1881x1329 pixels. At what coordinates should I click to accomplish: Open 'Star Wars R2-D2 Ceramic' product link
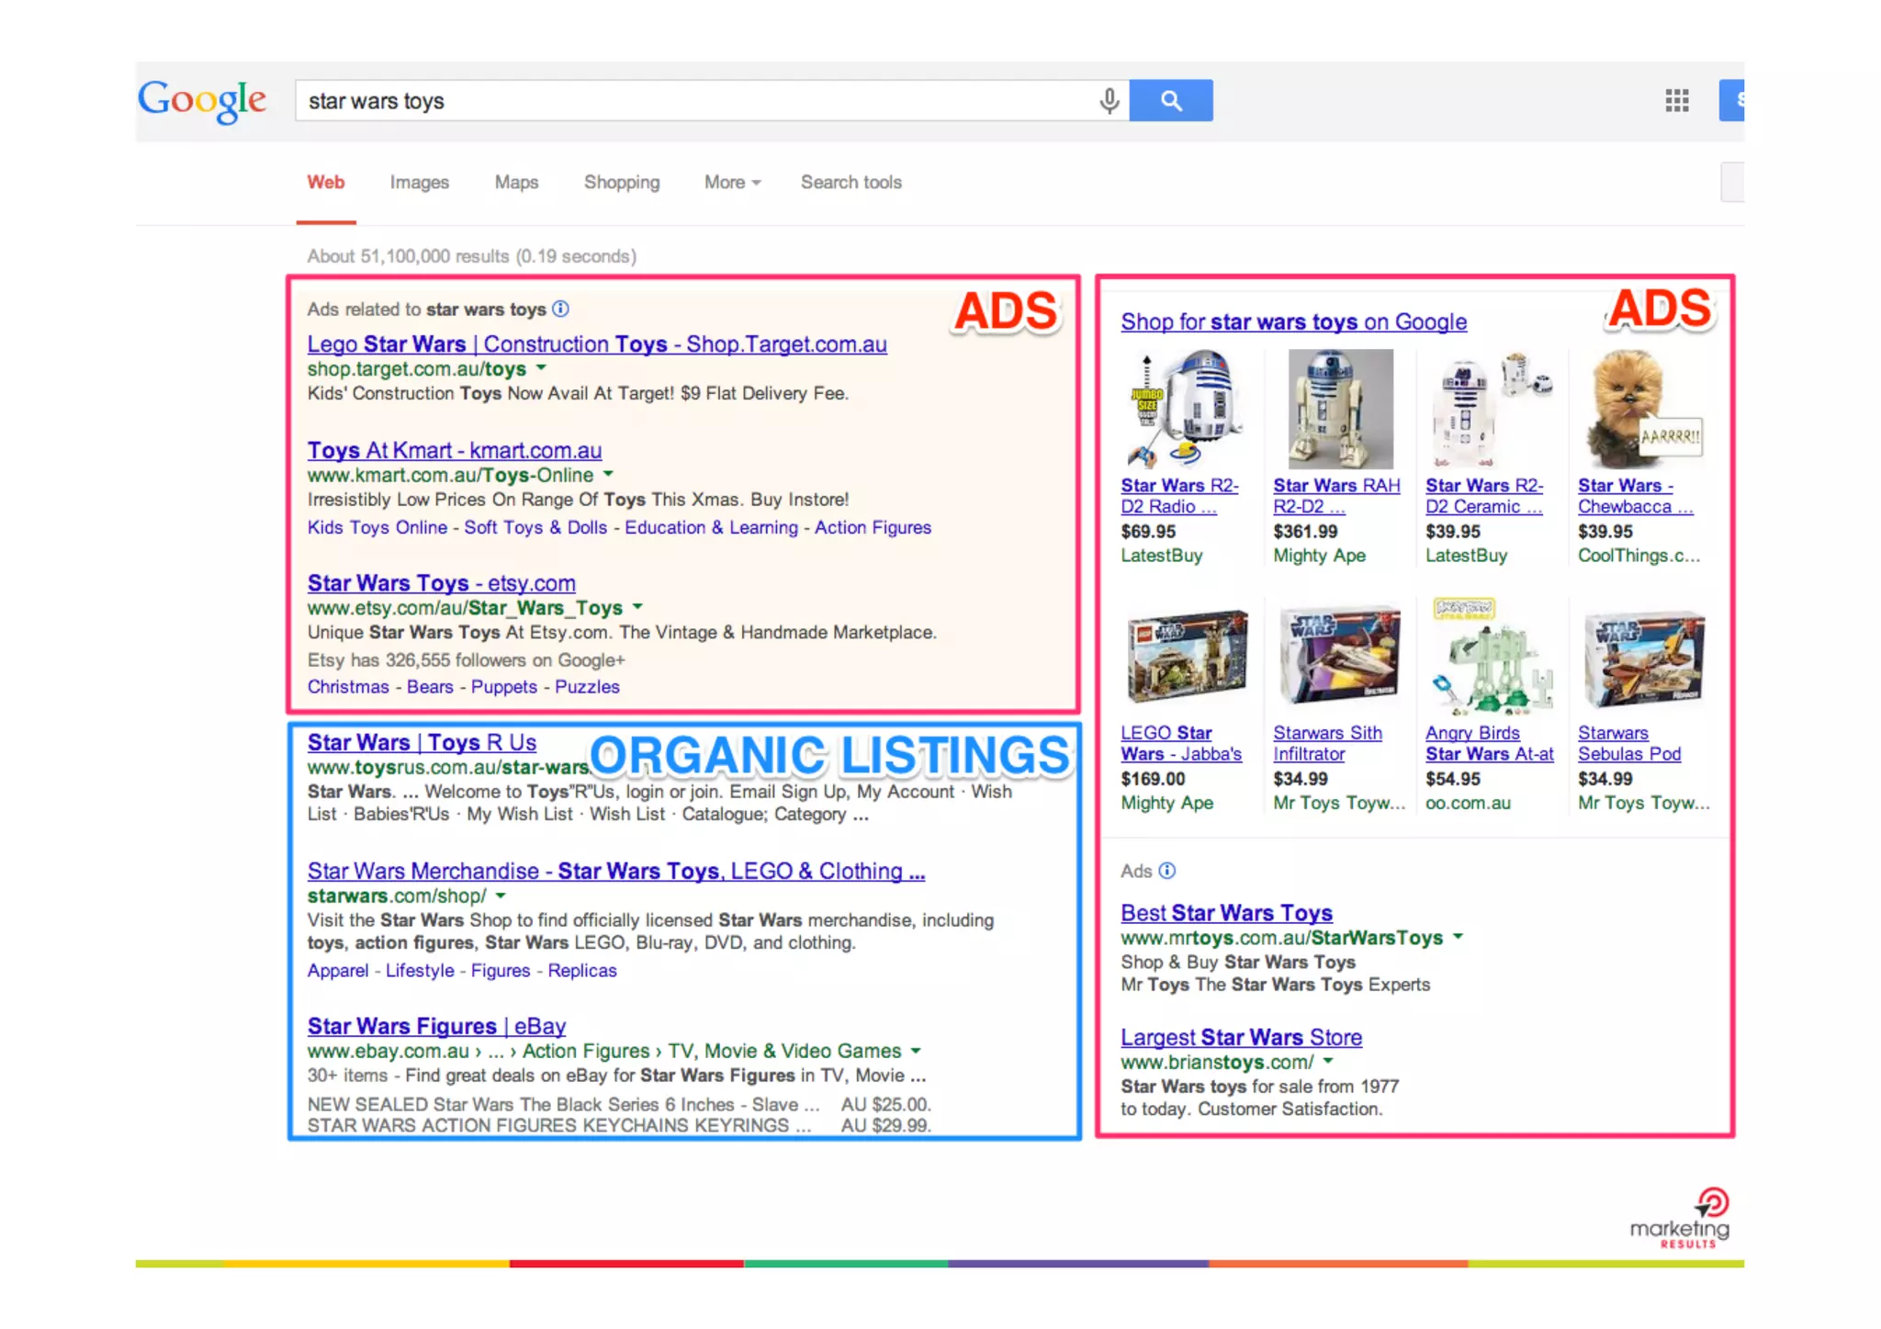click(x=1484, y=496)
